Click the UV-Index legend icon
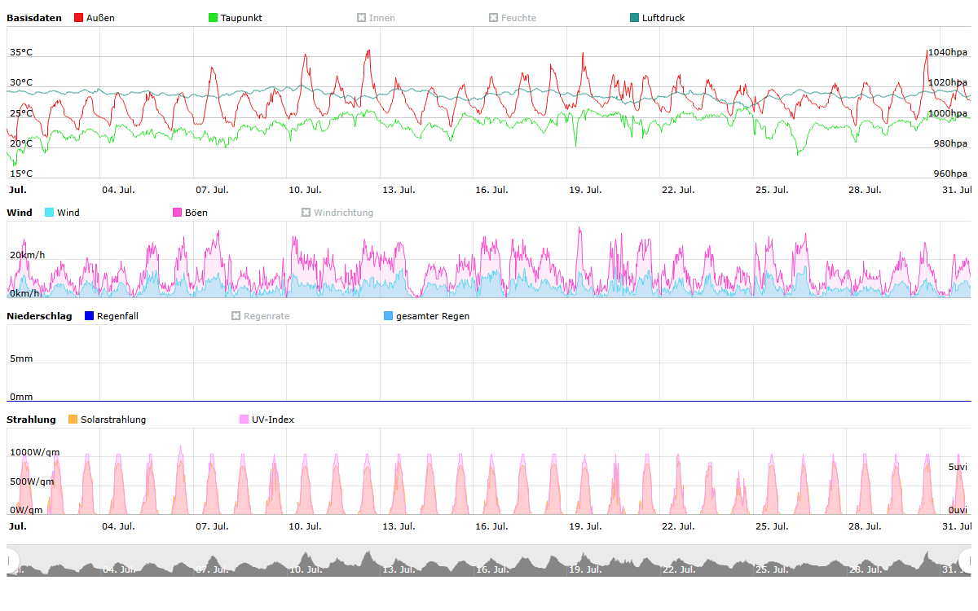This screenshot has height=611, width=978. pos(244,420)
